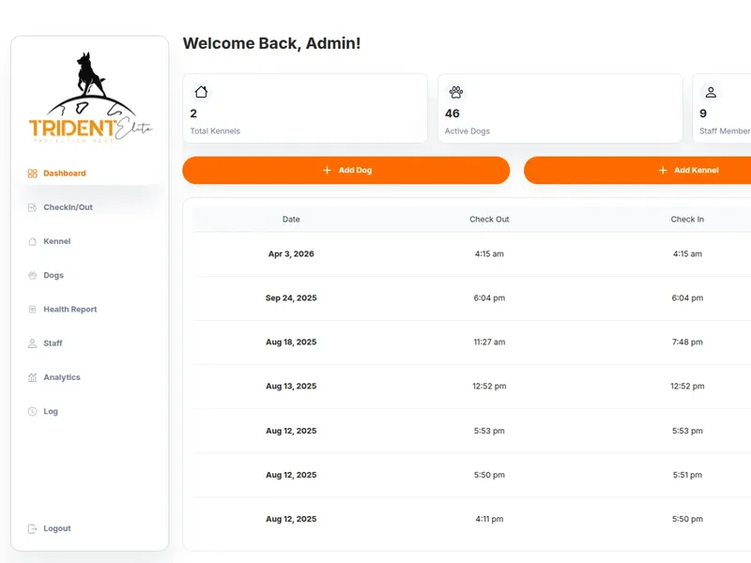Click the 6:04 pm check out time
The width and height of the screenshot is (751, 563).
pos(489,297)
